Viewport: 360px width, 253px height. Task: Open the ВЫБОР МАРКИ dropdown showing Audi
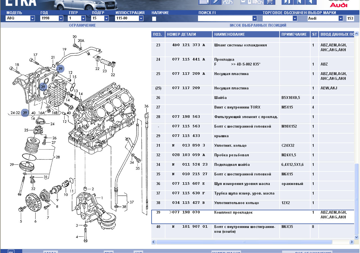341,18
